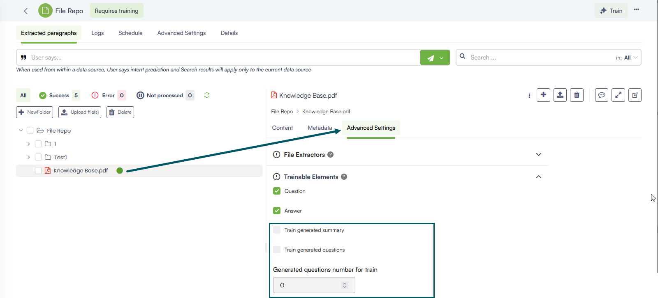Click the Generated questions number stepper

[345, 285]
